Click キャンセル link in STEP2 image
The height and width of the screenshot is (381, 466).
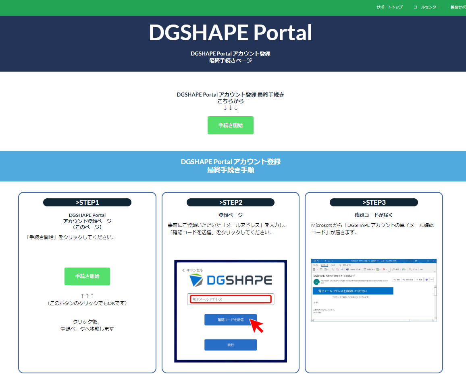point(192,270)
